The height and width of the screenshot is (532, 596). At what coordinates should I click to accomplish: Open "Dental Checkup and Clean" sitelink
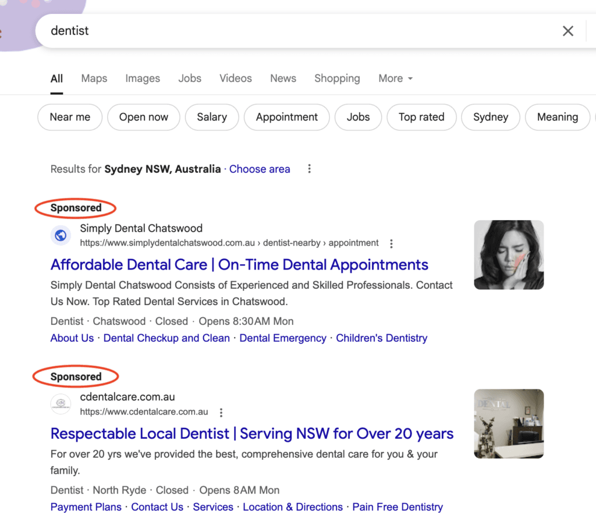(x=166, y=338)
